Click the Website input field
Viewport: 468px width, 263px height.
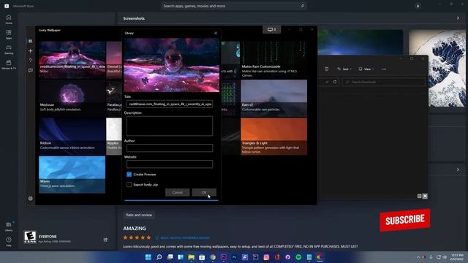(x=170, y=164)
